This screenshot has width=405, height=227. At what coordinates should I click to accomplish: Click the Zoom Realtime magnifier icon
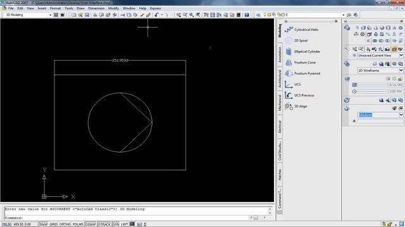click(185, 15)
